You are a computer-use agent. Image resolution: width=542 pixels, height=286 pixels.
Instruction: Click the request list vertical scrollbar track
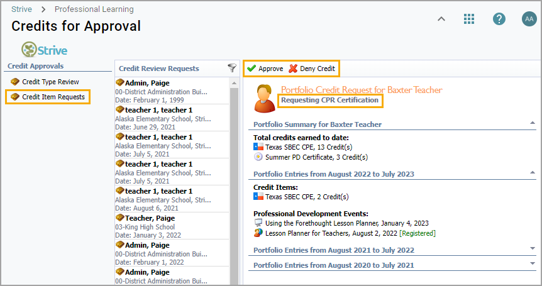(234, 187)
